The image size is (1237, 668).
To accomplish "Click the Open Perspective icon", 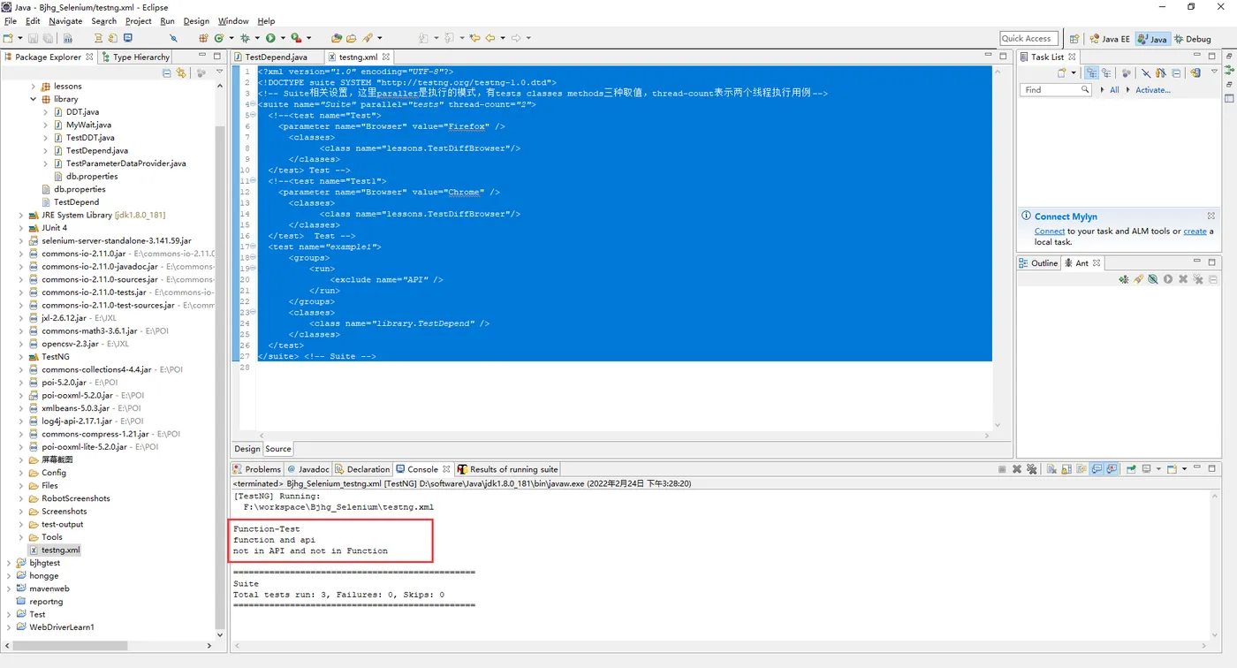I will point(1074,39).
